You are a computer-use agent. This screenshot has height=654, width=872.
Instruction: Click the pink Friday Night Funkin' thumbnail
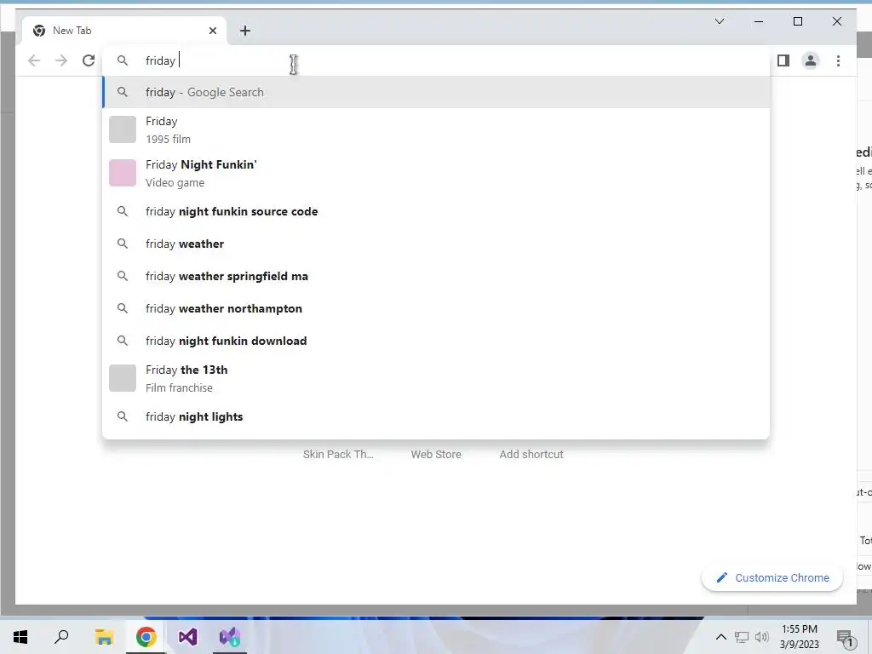tap(123, 173)
